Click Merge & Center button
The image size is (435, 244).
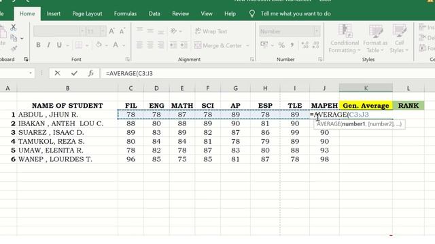point(218,45)
